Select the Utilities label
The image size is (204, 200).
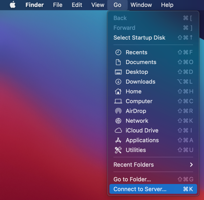(136, 150)
